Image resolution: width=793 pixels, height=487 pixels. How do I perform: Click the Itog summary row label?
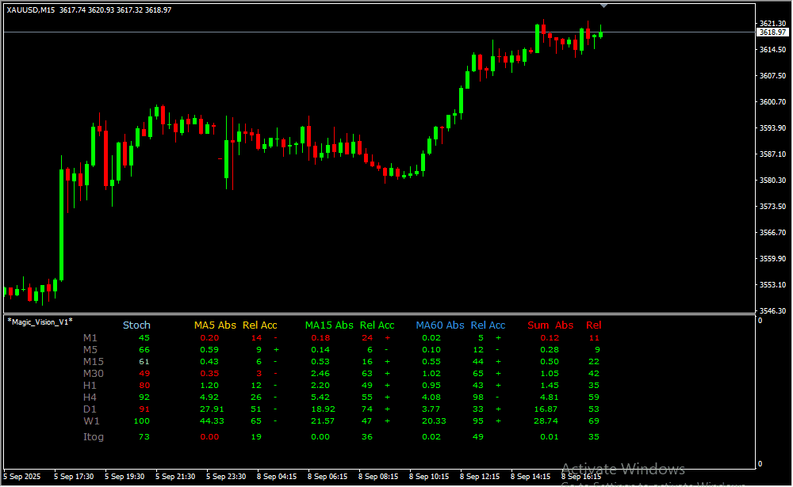[94, 437]
